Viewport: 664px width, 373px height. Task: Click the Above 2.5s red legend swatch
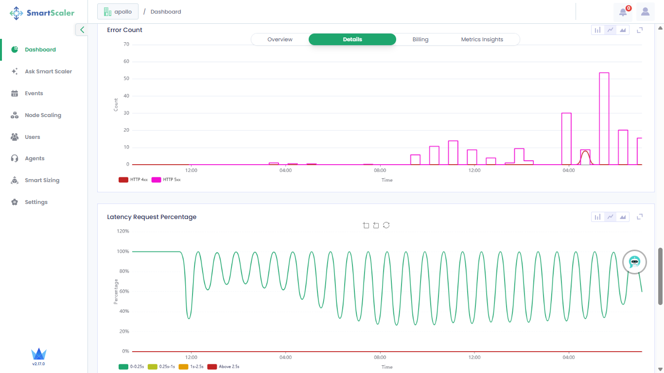pos(212,367)
